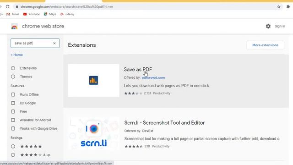The height and width of the screenshot is (165, 293).
Task: Select the five-star rating radio button
Action: point(13,146)
